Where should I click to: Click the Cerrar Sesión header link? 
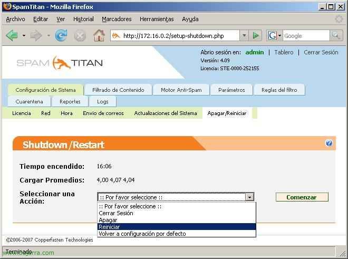321,52
